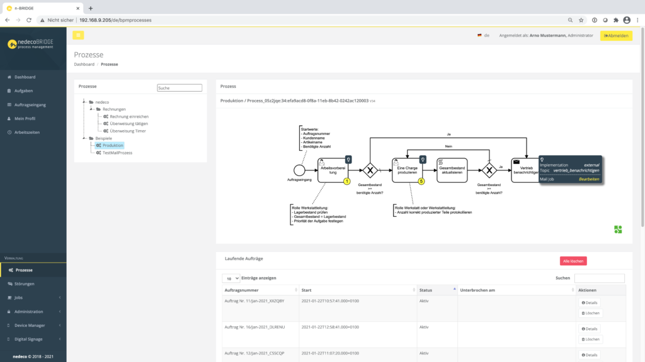This screenshot has height=362, width=645.
Task: Click the Bearbeiten link in Mail Job popup
Action: click(589, 179)
